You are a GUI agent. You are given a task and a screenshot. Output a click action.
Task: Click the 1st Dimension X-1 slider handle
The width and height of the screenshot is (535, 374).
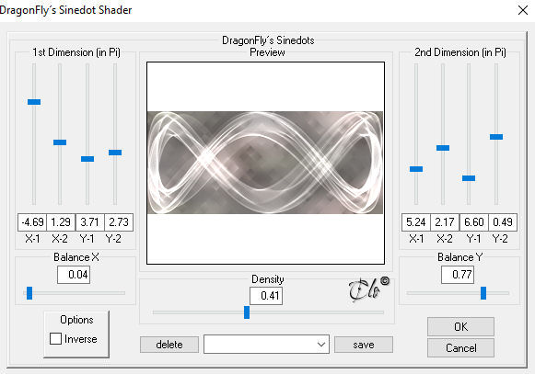click(x=34, y=102)
